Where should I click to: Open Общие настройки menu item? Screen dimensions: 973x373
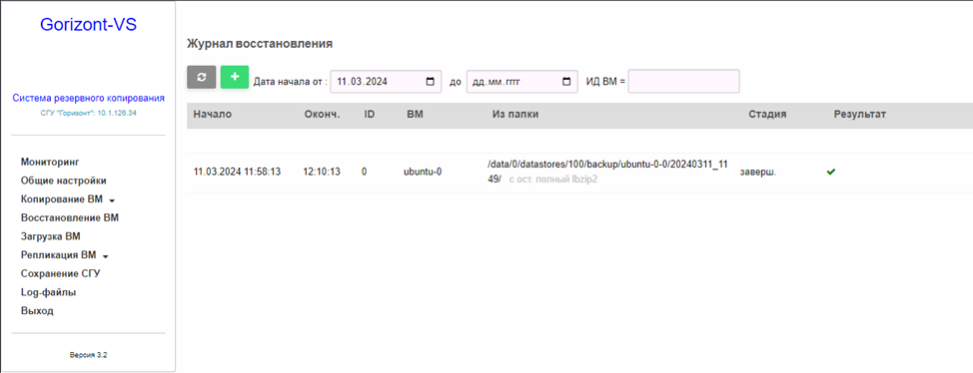(x=63, y=181)
